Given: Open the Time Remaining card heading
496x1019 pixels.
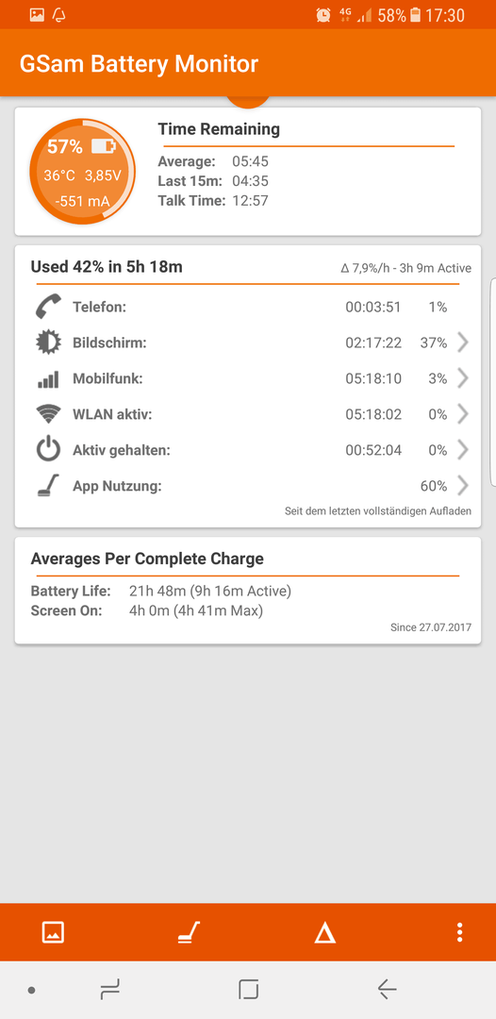Looking at the screenshot, I should coord(219,129).
